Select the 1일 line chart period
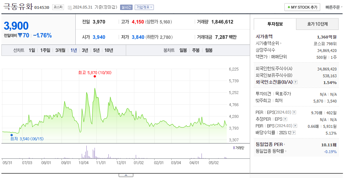Screen dimensions: 344x178 click(x=32, y=50)
